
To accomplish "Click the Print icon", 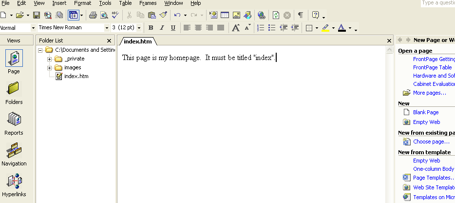I will [x=93, y=15].
